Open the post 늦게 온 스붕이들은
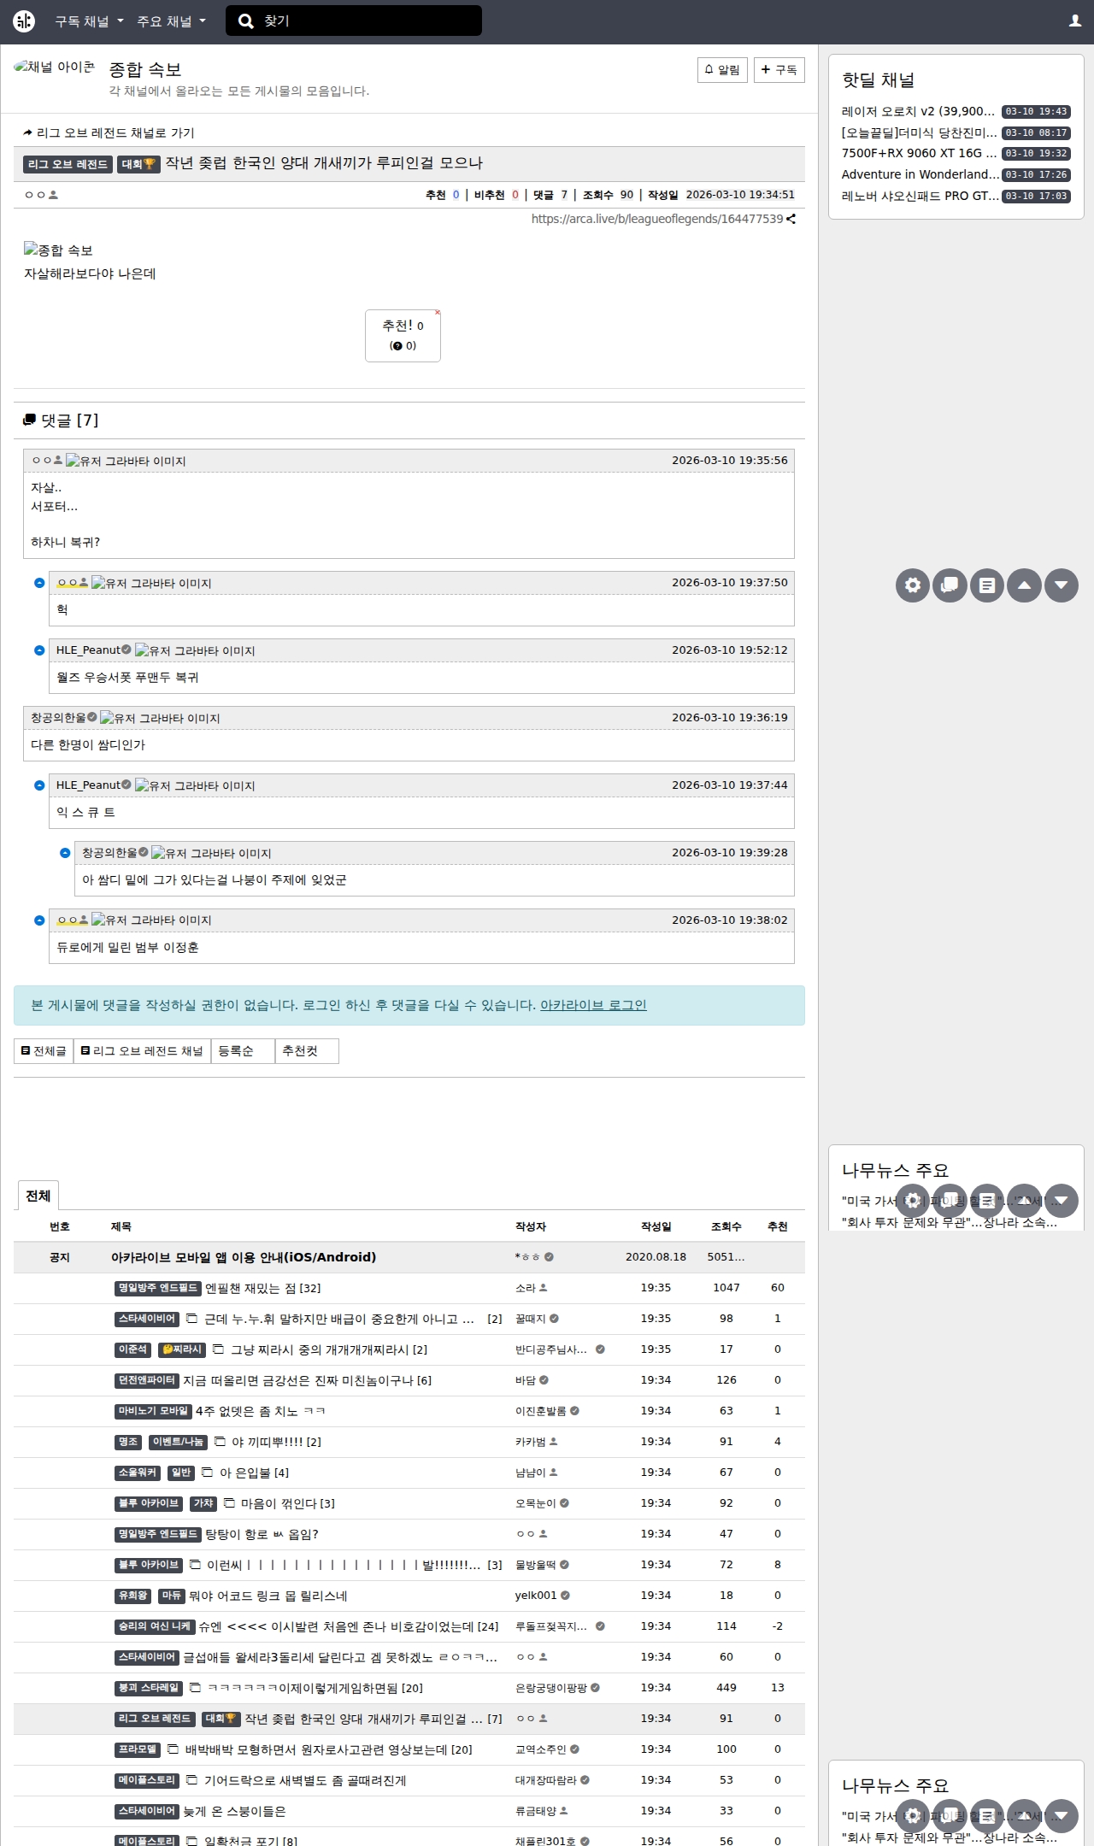This screenshot has width=1094, height=1846. 234,1811
